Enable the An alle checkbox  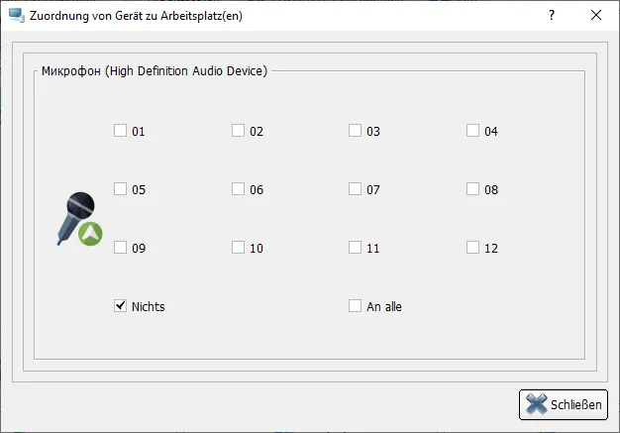(356, 306)
